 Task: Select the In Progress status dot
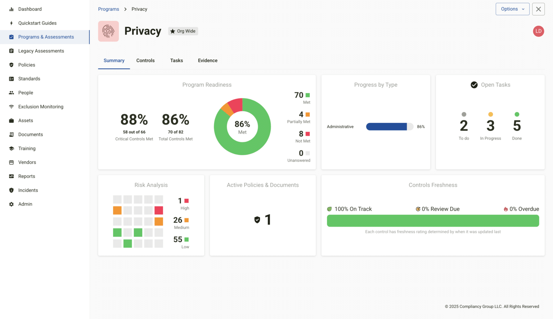pos(490,114)
